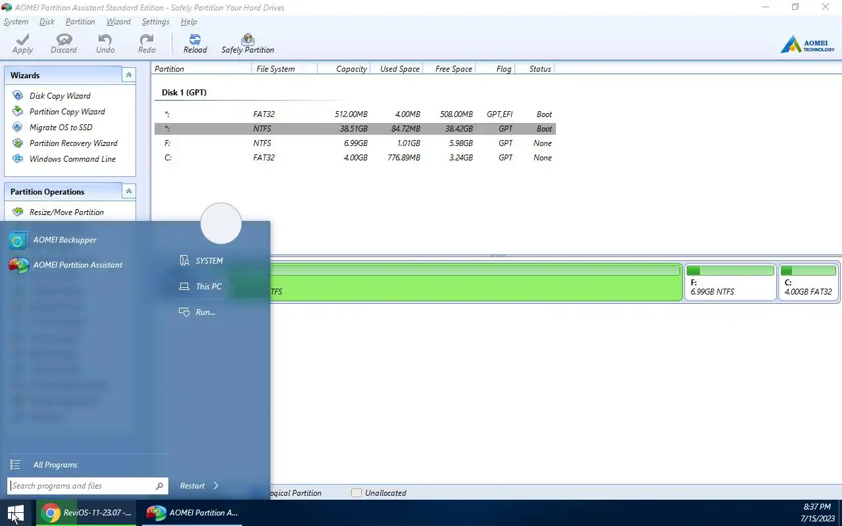842x526 pixels.
Task: Click the Windows Command Line icon
Action: tap(18, 159)
